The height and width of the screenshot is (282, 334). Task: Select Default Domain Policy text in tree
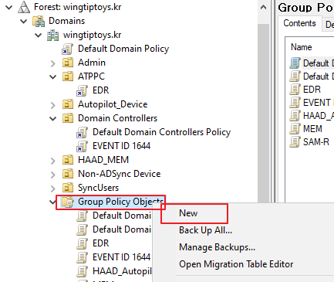point(123,49)
